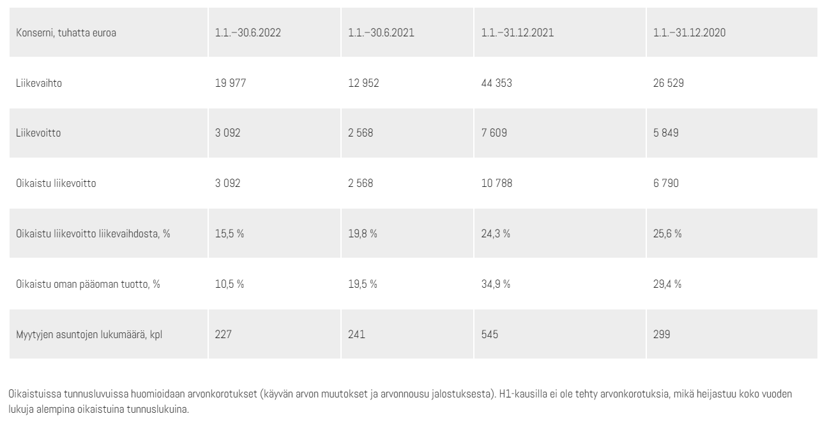Click "Myytyjen asuntojen lukumäärä, kpl" label

[89, 334]
